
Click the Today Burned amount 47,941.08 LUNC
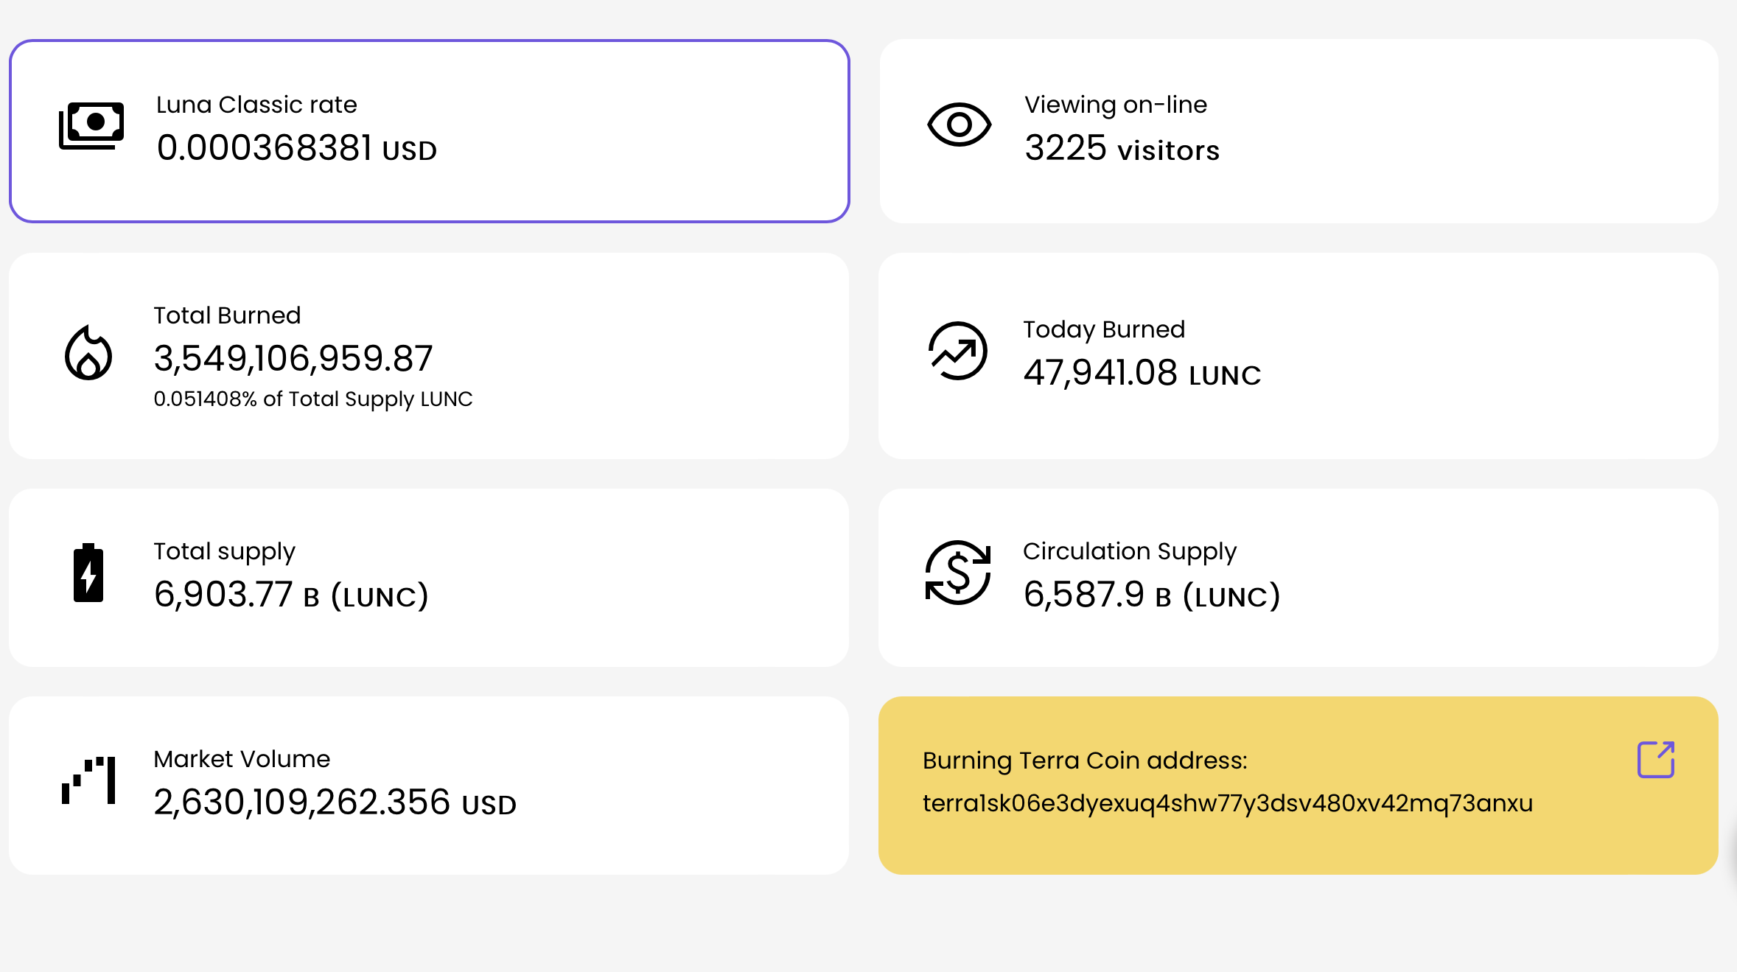click(1142, 373)
